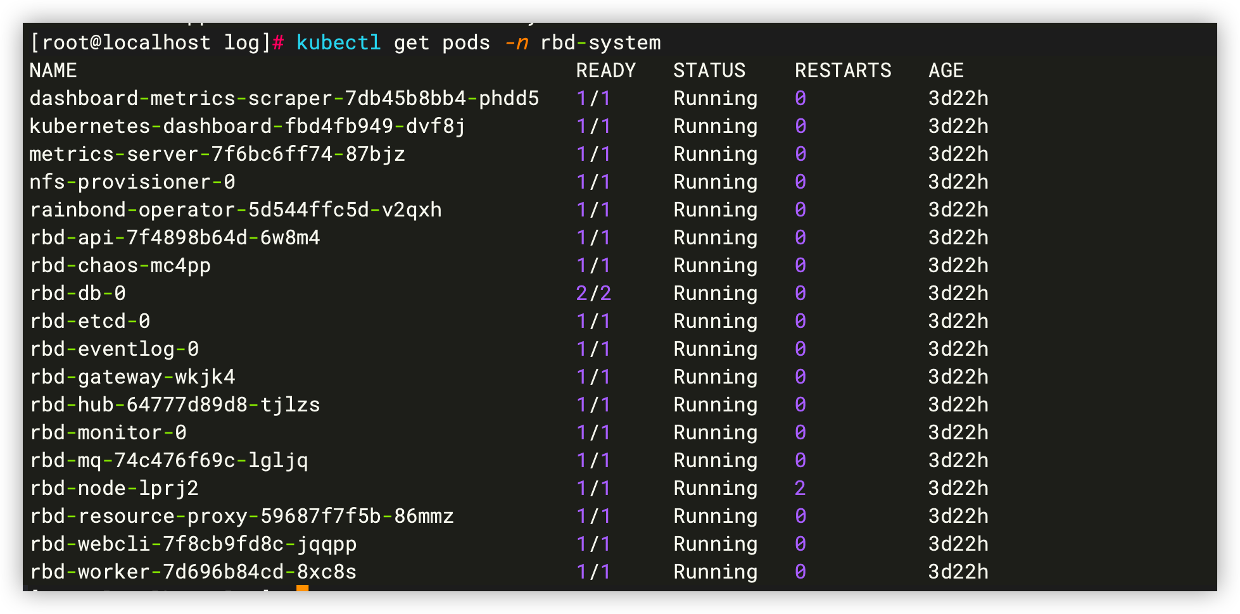Click the AGE column header
The image size is (1240, 614).
tap(945, 70)
